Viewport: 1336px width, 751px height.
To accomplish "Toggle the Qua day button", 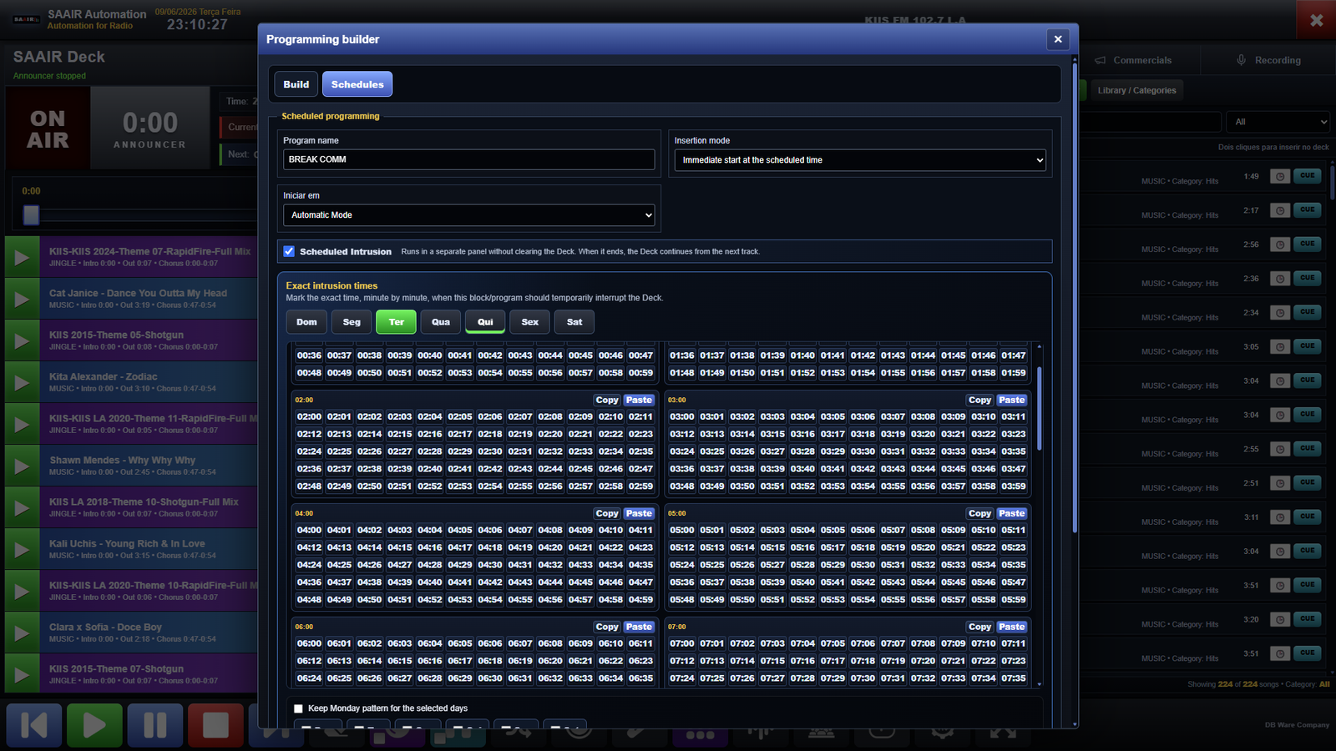I will [441, 322].
